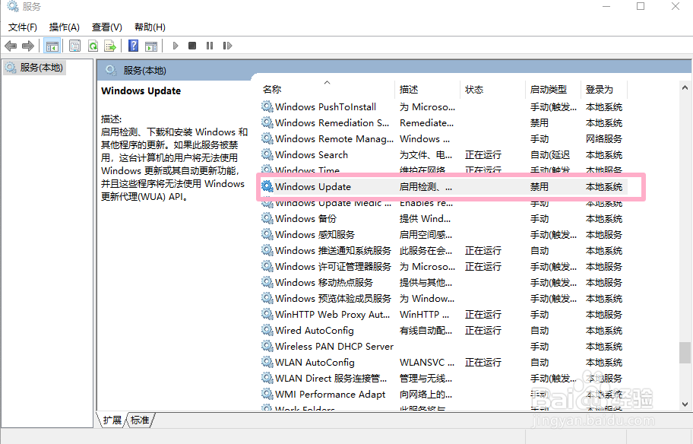Click the Restart Service icon
Viewport: 693px width, 444px height.
coord(228,46)
